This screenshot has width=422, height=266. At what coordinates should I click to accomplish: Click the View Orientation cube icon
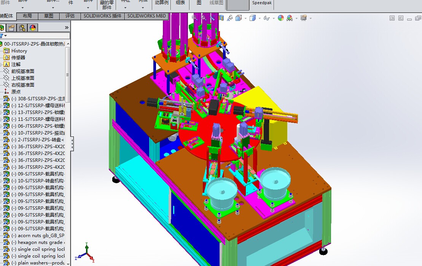[x=239, y=18]
